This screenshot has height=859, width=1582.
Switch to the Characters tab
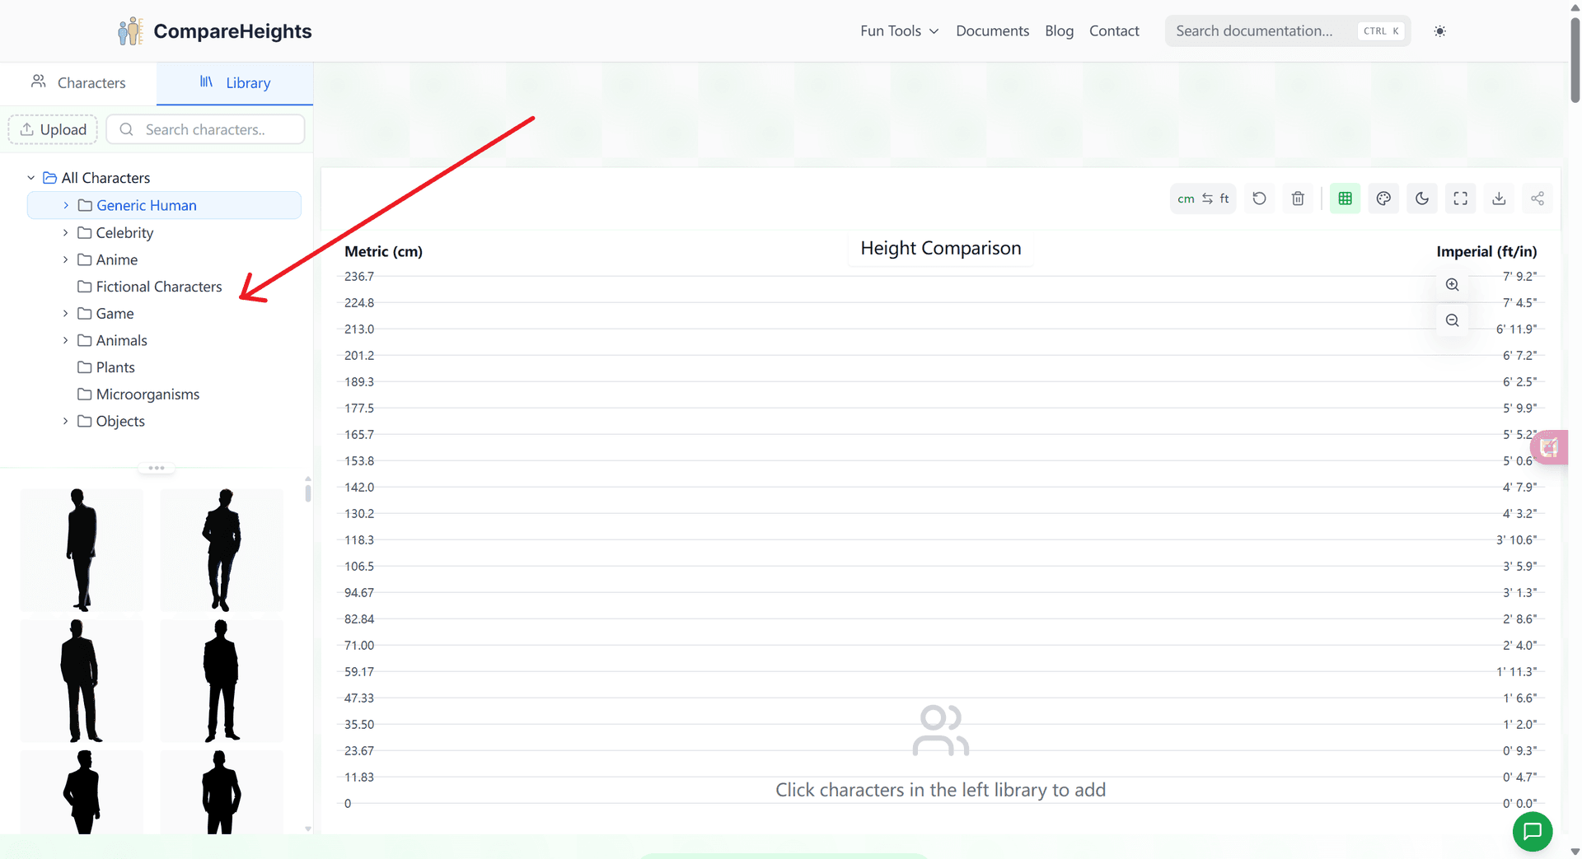point(78,83)
